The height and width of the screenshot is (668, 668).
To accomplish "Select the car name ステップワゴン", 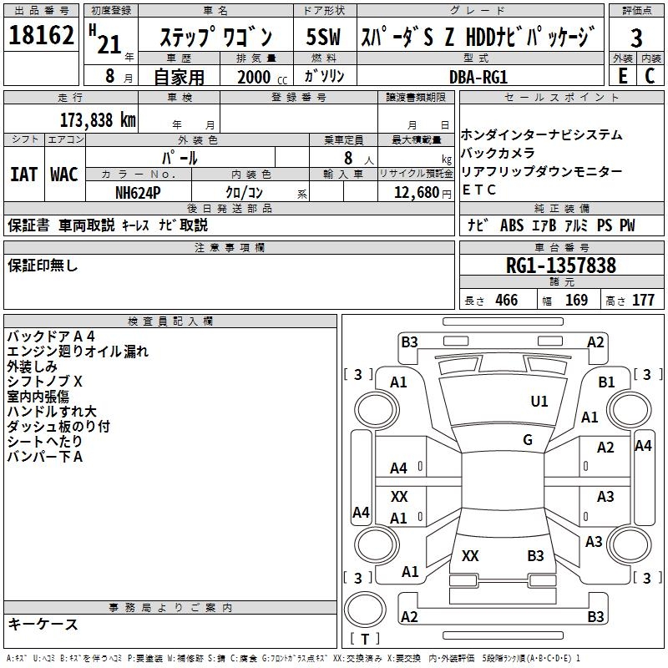I will (215, 38).
